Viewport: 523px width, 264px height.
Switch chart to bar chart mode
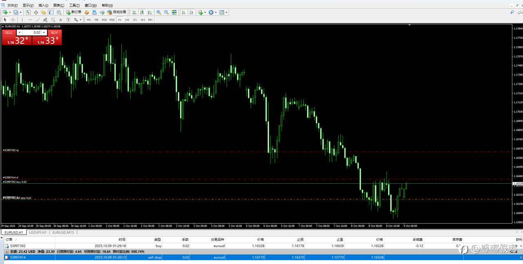click(134, 12)
